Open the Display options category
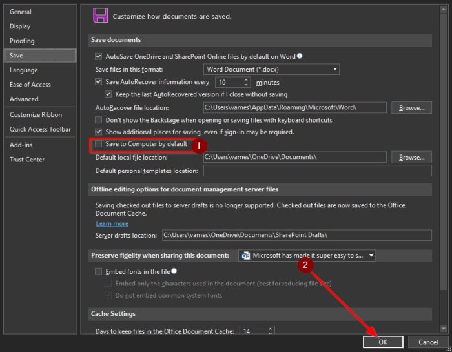Screen dimensions: 452x352 pyautogui.click(x=40, y=26)
